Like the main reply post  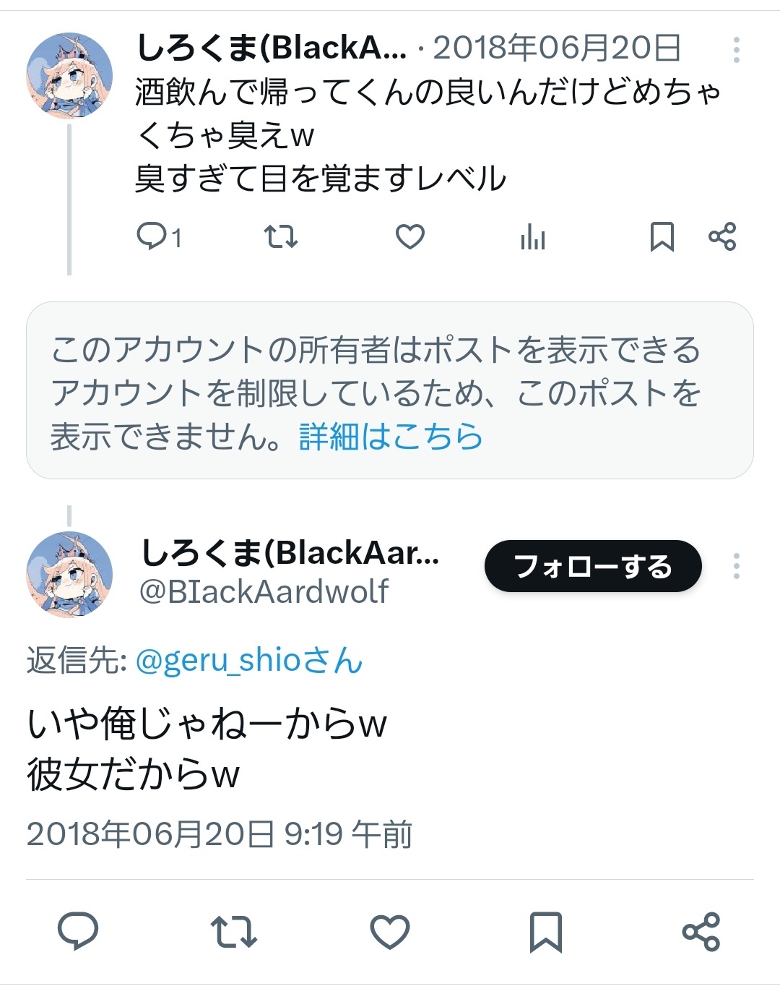click(390, 931)
